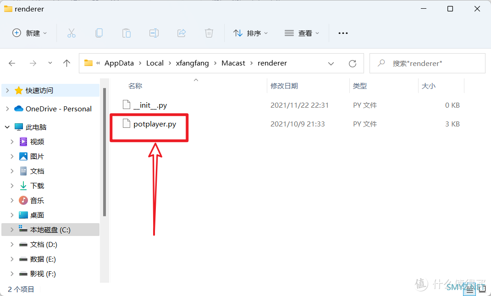Viewport: 491px width, 296px height.
Task: Click the Paste clipboard icon
Action: point(127,33)
